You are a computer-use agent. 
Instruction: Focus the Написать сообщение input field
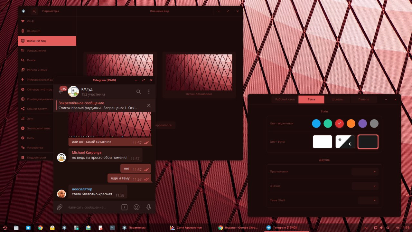[x=92, y=207]
